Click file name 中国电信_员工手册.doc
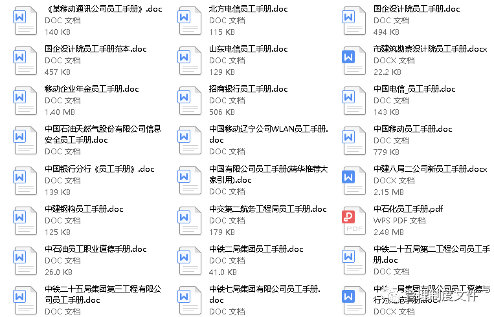 (x=414, y=88)
